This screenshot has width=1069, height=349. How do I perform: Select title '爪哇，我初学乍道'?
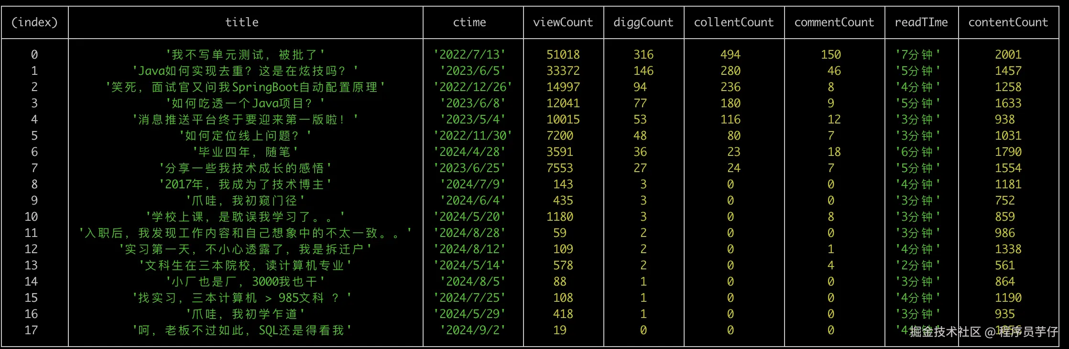(x=245, y=314)
